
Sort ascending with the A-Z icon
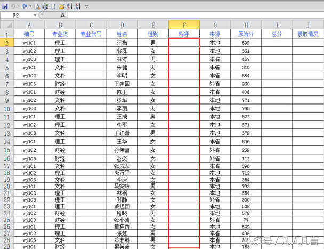point(70,6)
